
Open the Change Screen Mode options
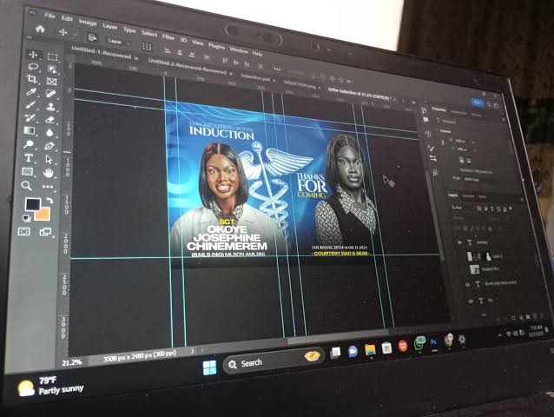(x=45, y=232)
